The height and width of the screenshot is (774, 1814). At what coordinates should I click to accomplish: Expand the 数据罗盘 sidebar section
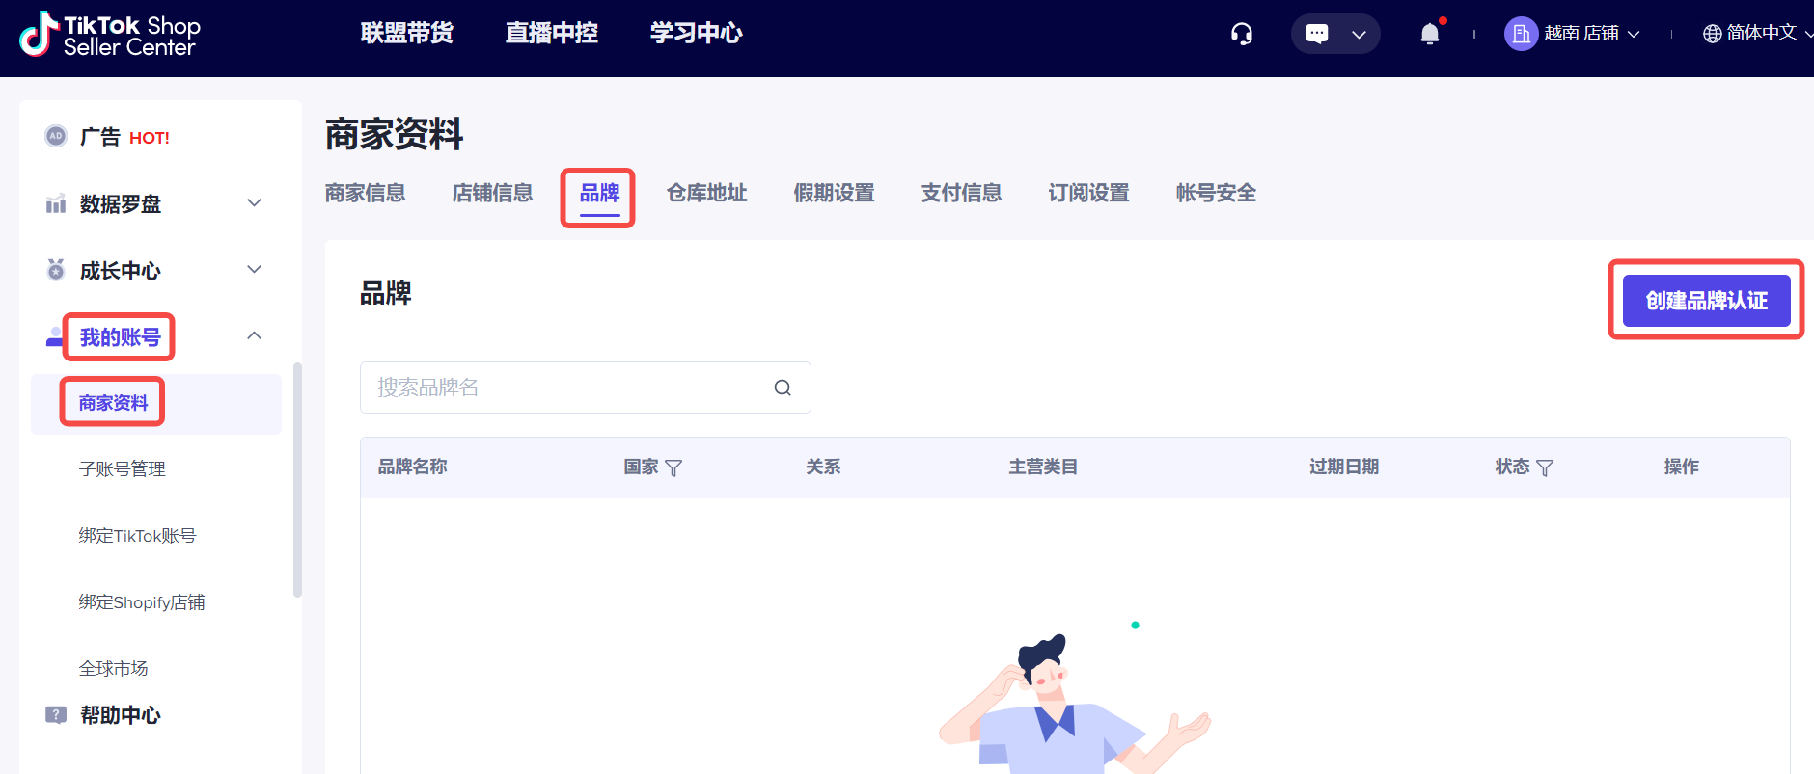click(x=254, y=203)
